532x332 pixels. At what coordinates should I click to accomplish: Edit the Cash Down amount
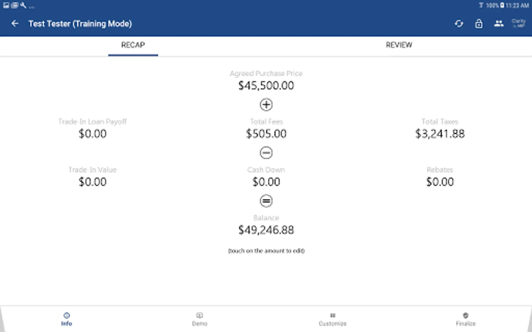point(266,182)
